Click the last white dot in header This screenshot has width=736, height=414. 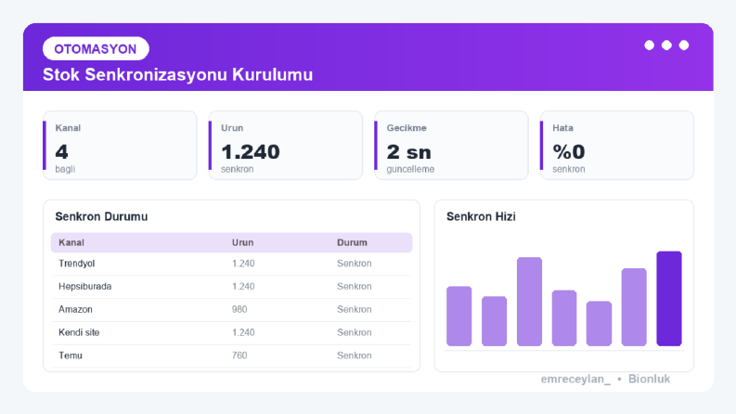(684, 45)
